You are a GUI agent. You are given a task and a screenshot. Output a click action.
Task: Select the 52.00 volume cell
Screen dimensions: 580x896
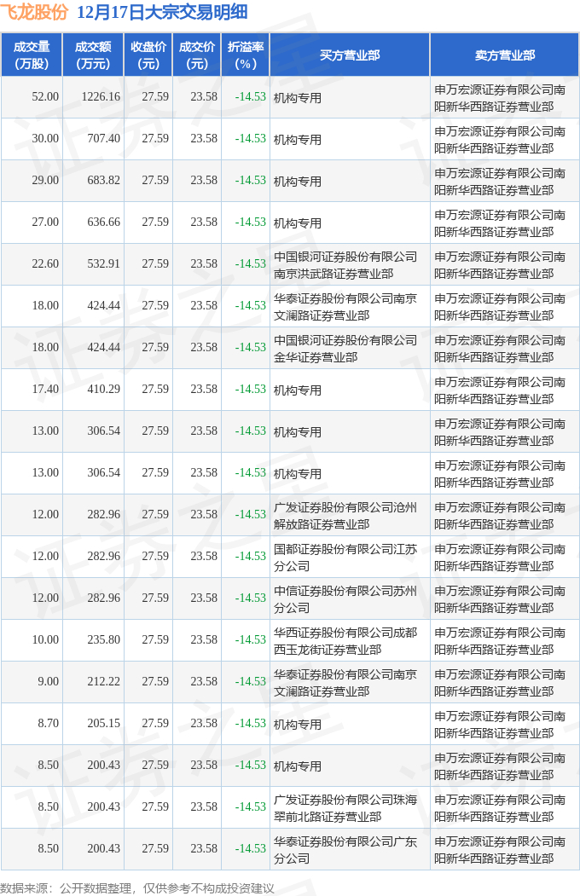click(45, 97)
